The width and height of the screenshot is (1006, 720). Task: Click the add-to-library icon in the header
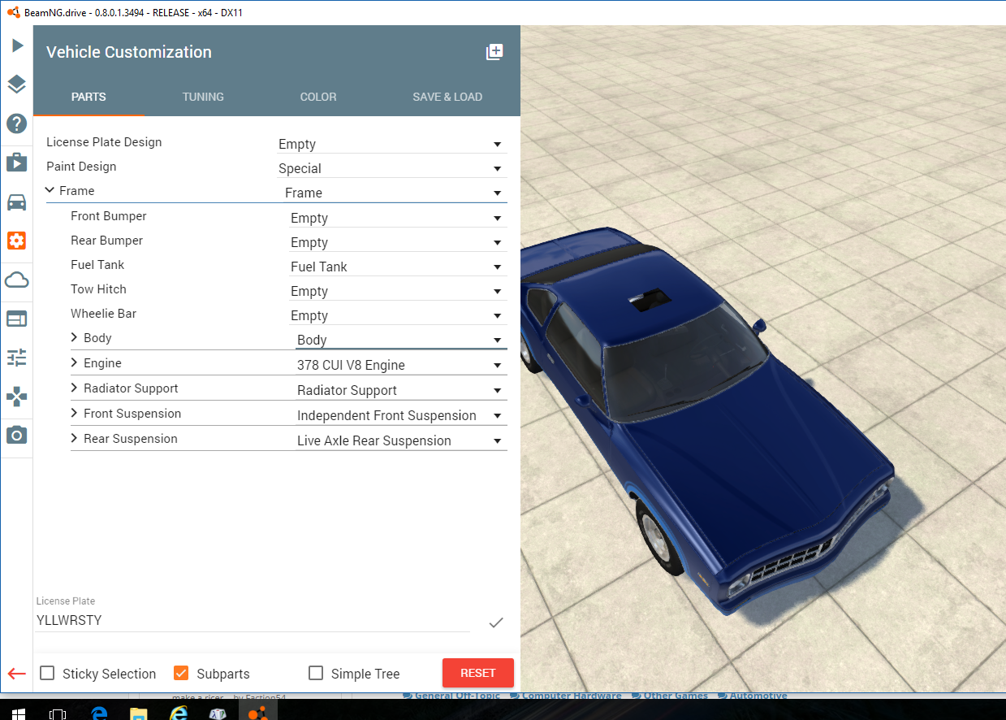494,52
